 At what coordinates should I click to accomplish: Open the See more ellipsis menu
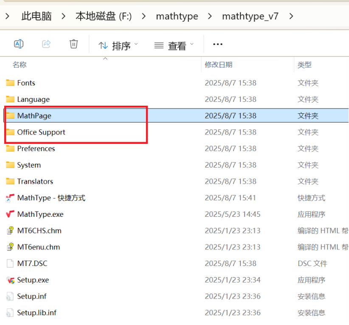(217, 44)
